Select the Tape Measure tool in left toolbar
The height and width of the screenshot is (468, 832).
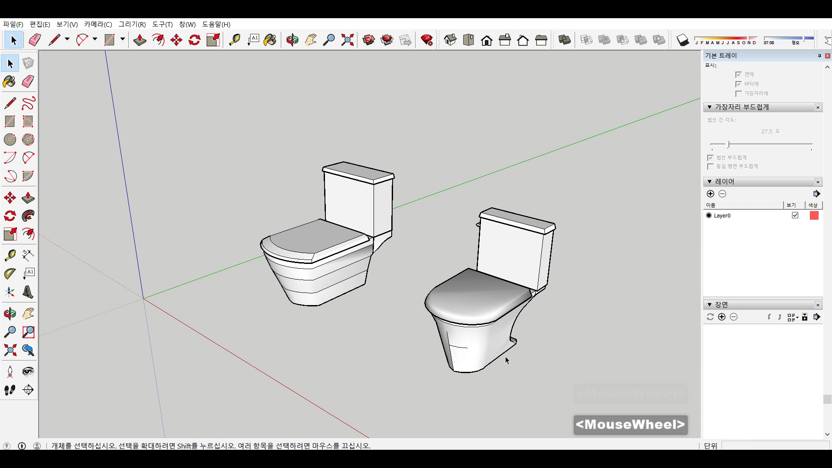tap(10, 255)
